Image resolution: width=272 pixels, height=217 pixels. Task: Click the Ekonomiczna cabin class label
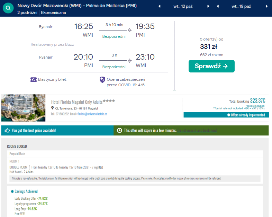(53, 12)
